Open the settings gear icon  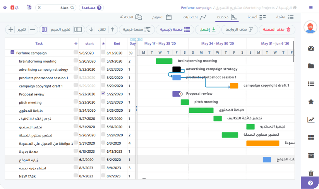coord(5,7)
